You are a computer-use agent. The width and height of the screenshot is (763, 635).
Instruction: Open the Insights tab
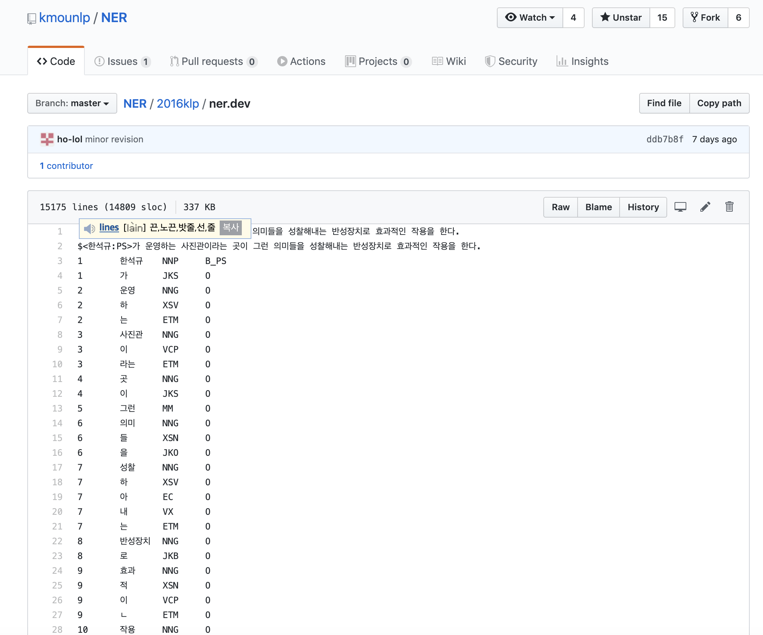pos(582,61)
